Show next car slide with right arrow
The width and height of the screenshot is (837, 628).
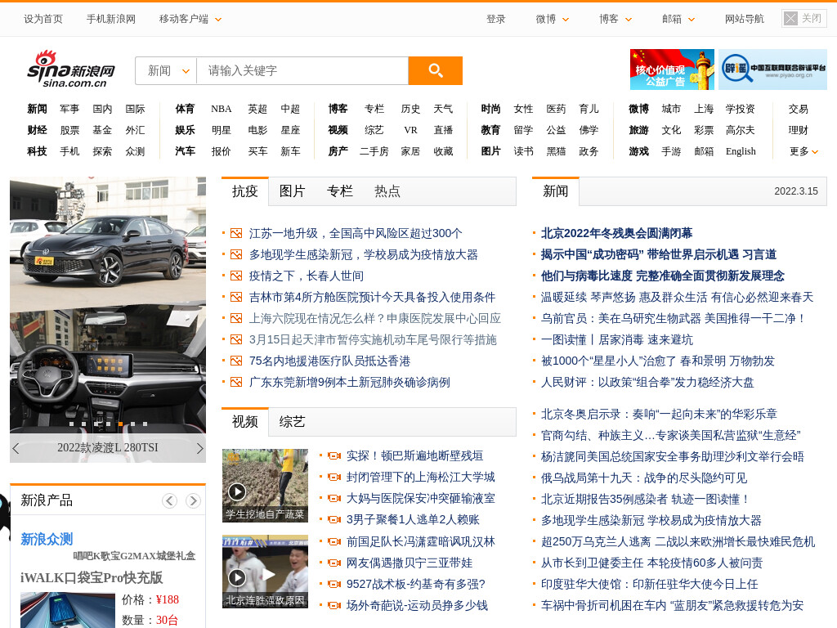(199, 448)
